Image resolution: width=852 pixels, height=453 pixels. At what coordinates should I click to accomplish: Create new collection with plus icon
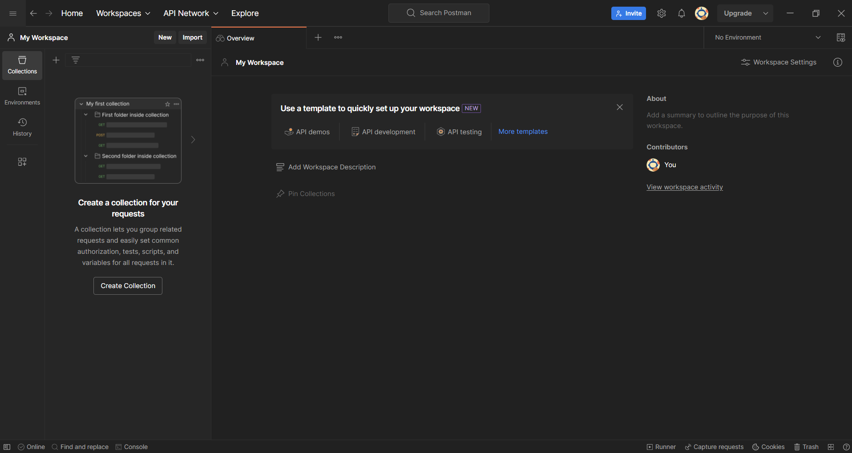56,60
